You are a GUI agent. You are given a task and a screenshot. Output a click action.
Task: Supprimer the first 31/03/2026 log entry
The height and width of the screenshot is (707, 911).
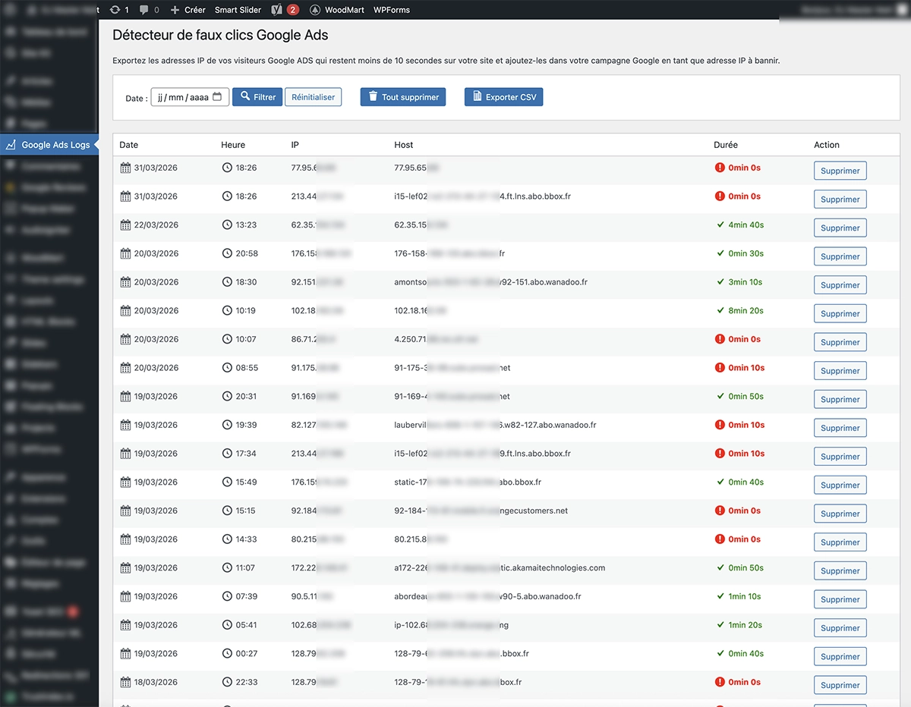coord(840,171)
